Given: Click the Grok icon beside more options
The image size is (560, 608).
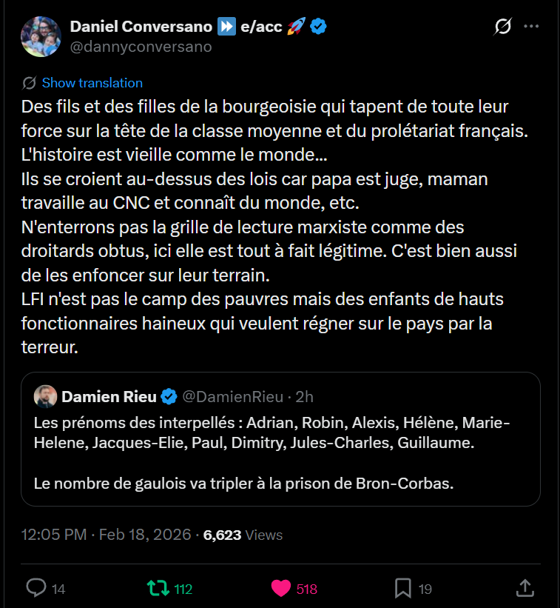Looking at the screenshot, I should click(502, 27).
